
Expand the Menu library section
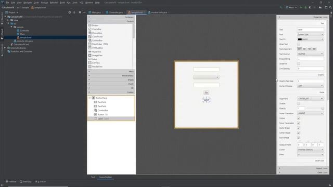click(111, 72)
